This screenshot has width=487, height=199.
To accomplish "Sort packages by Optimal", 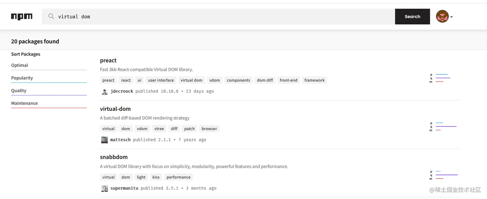I will [x=20, y=65].
